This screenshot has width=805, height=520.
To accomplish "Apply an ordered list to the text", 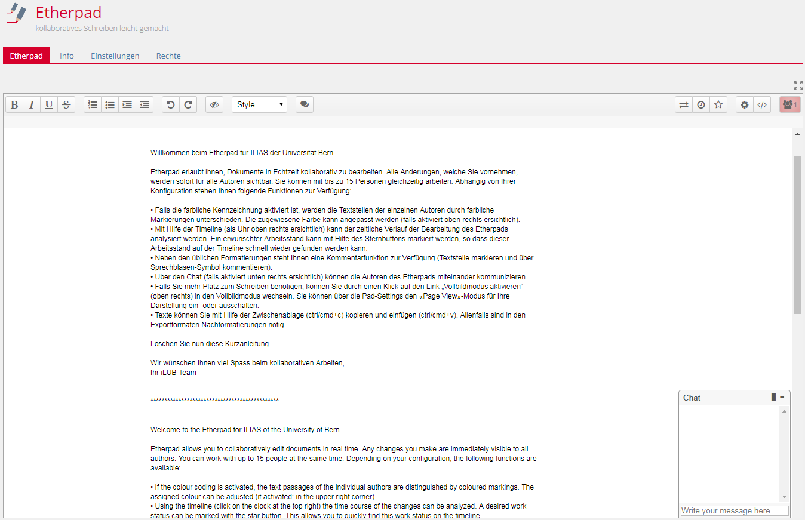I will point(93,104).
